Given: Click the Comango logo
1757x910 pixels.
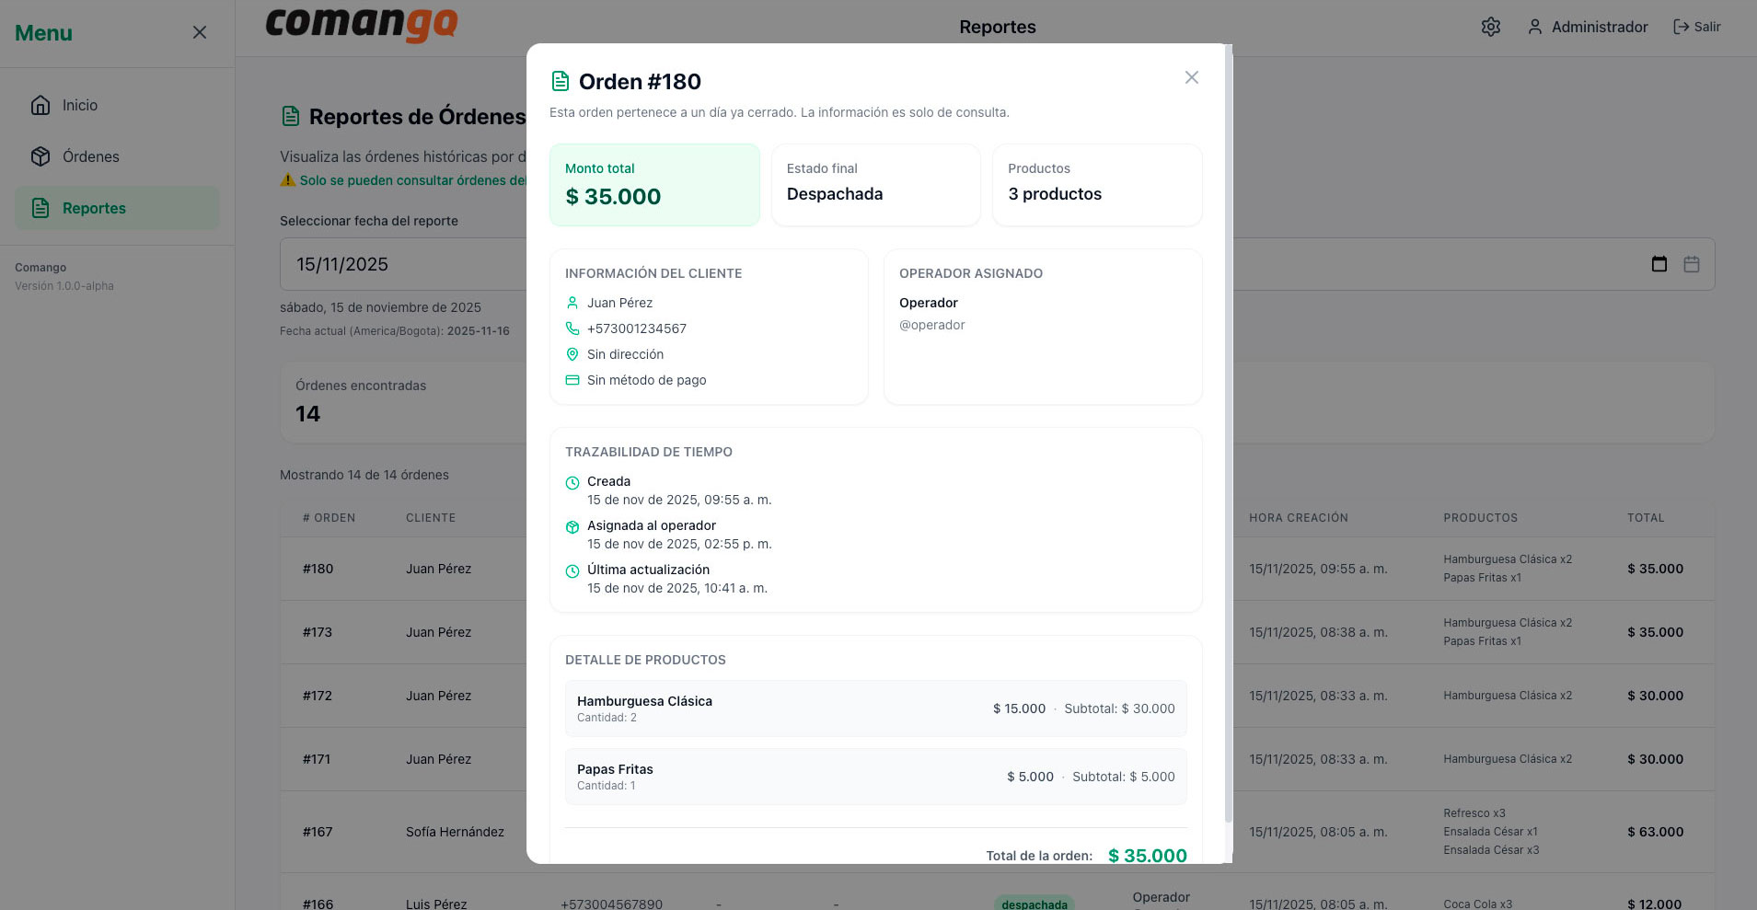Looking at the screenshot, I should [x=361, y=24].
